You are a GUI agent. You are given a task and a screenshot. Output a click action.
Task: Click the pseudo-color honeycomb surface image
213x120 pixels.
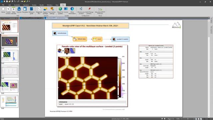88,78
